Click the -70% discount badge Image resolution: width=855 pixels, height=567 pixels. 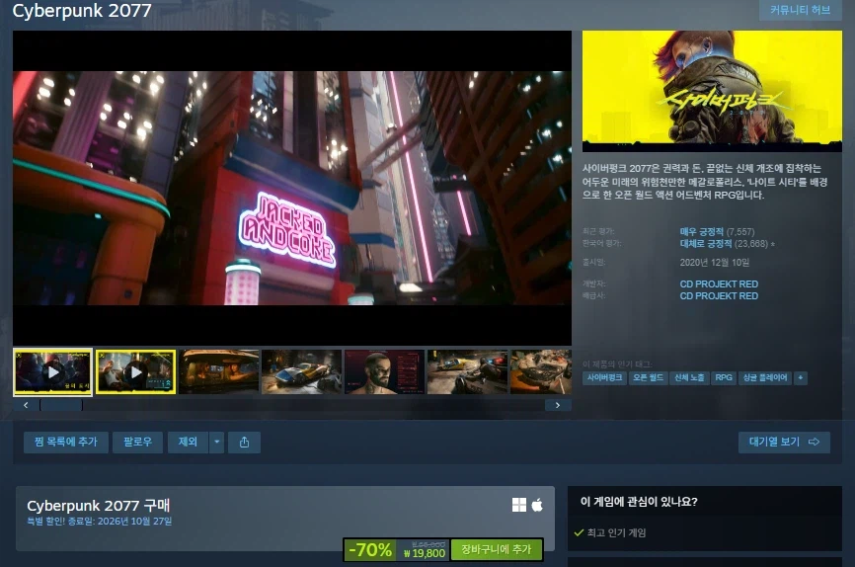[370, 549]
